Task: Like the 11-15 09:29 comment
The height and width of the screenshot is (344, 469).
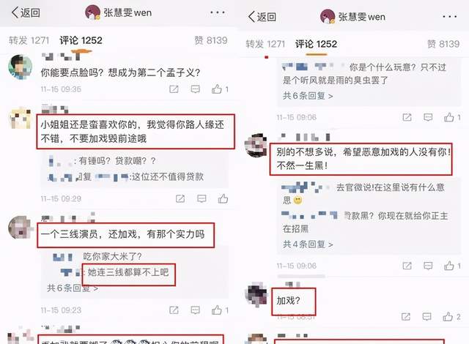Action: [x=223, y=198]
